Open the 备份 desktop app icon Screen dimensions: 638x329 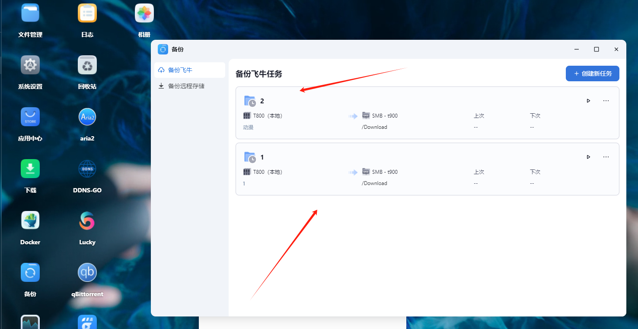tap(30, 272)
